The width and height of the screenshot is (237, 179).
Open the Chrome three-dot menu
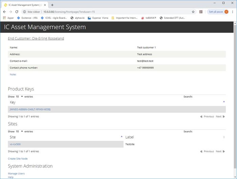[x=233, y=12]
